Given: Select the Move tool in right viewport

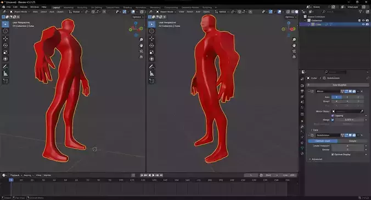Looking at the screenshot, I should click(x=151, y=38).
